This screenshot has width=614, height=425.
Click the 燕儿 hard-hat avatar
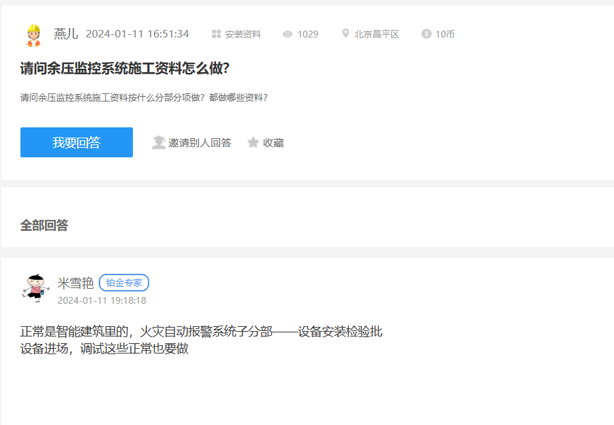point(33,35)
